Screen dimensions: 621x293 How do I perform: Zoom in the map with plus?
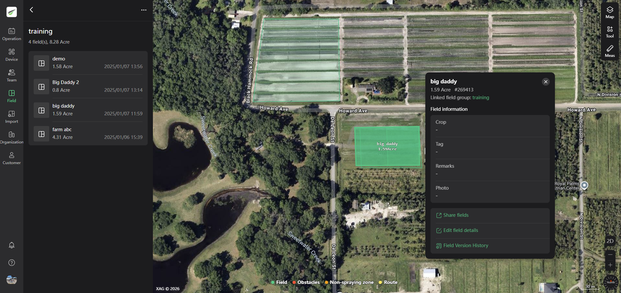609,265
